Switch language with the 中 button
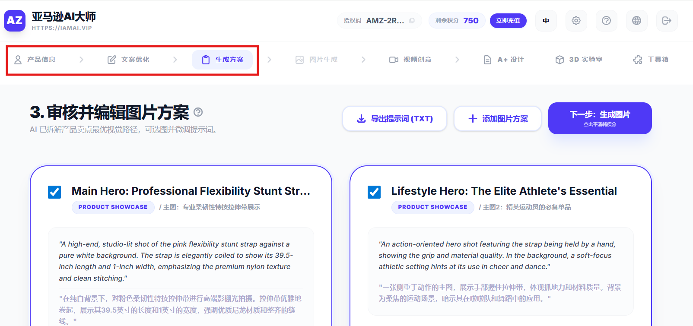This screenshot has width=693, height=326. pyautogui.click(x=546, y=21)
